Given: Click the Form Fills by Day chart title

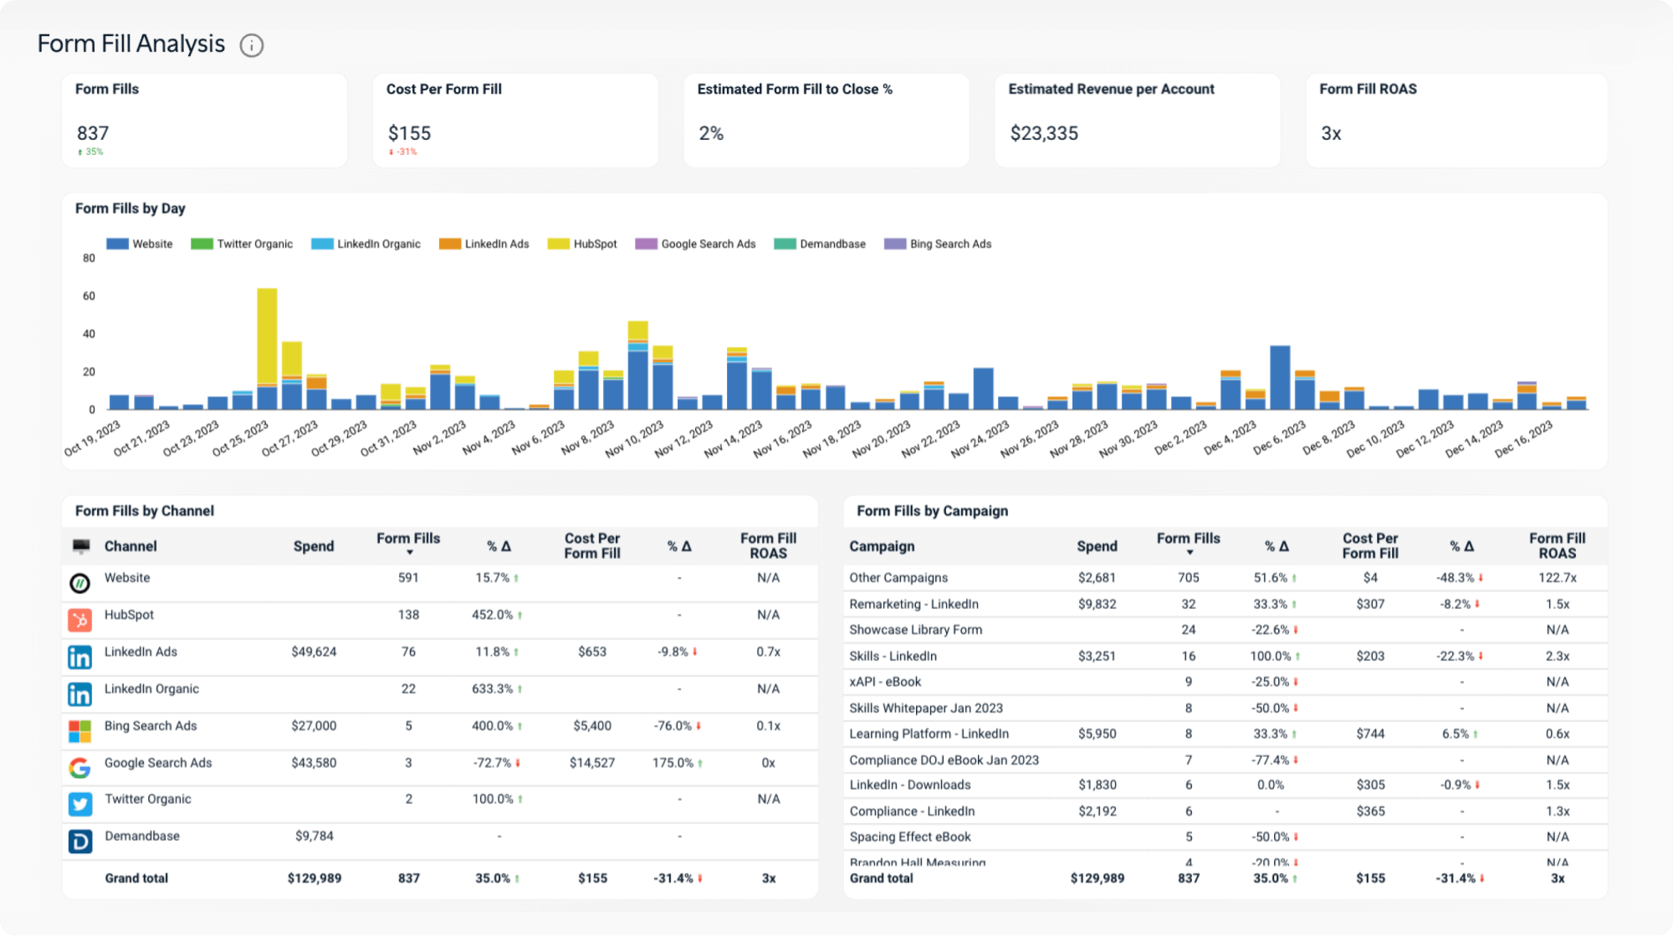Looking at the screenshot, I should tap(130, 209).
